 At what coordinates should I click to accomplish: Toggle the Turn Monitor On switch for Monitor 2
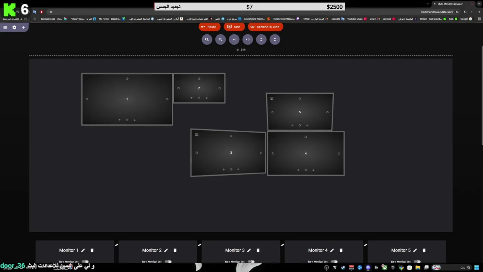[168, 261]
